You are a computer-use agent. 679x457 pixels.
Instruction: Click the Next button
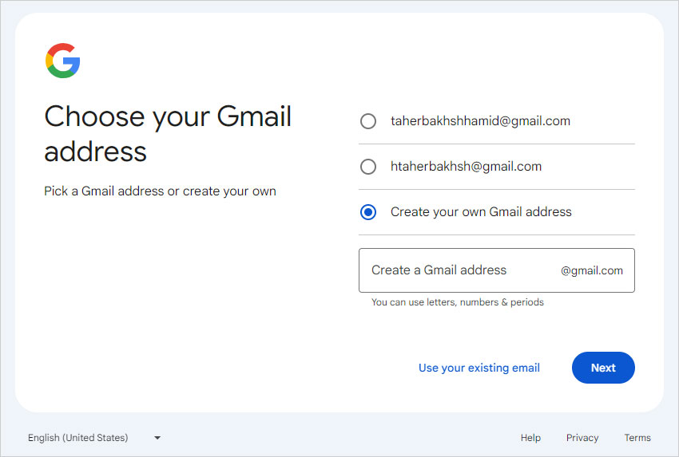pos(603,368)
